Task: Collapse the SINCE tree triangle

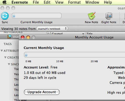Action: click(x=9, y=64)
